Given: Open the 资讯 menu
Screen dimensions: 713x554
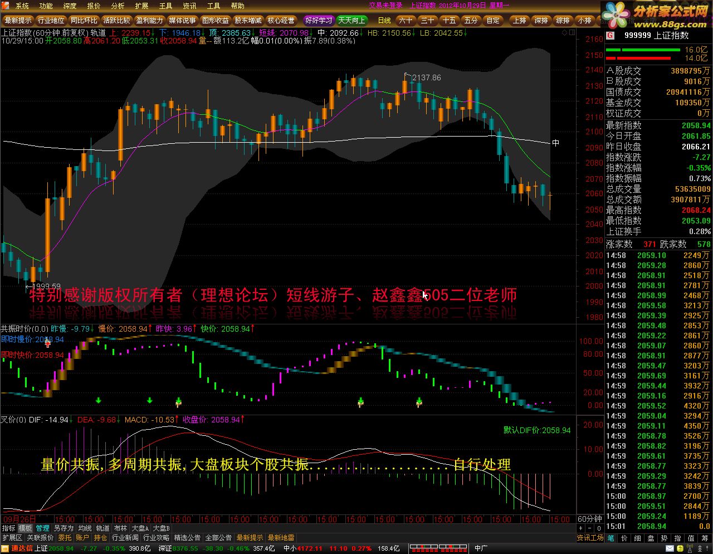Looking at the screenshot, I should [x=189, y=6].
